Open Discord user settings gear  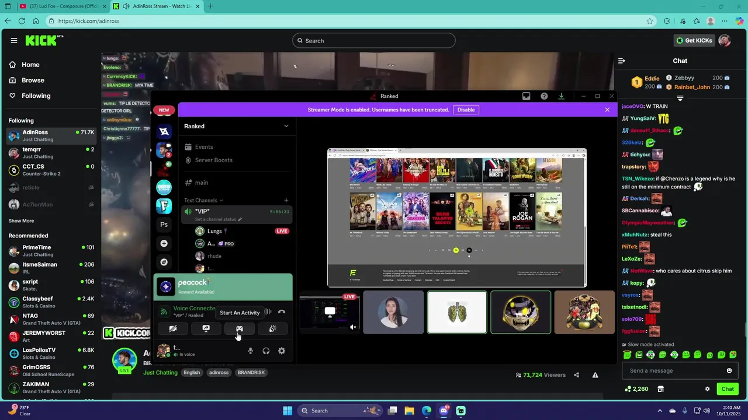pyautogui.click(x=282, y=351)
